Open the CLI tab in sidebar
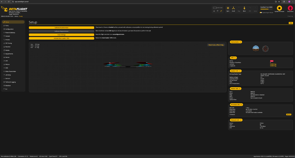 [x=6, y=89]
